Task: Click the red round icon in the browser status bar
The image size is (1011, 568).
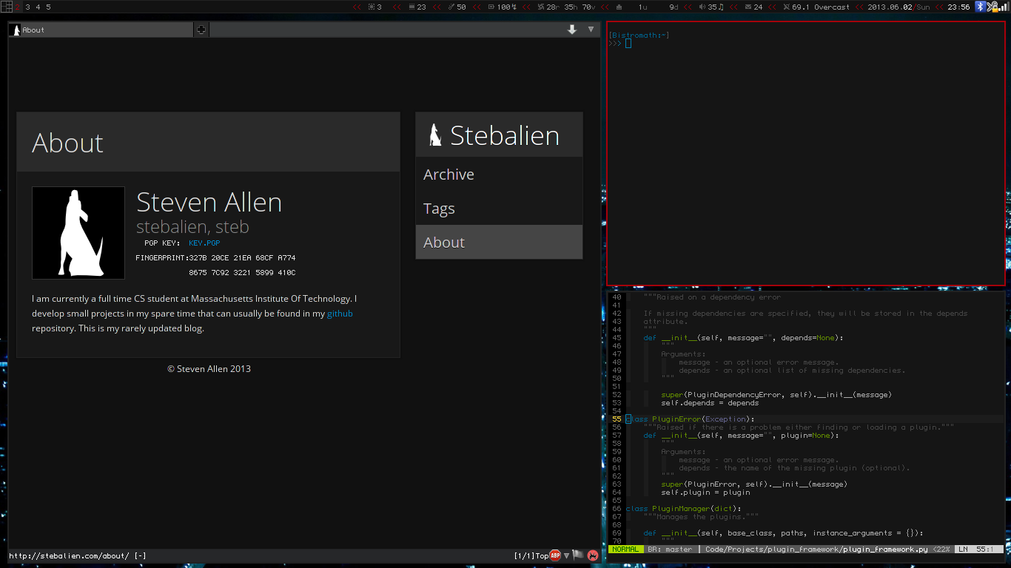Action: (x=593, y=555)
